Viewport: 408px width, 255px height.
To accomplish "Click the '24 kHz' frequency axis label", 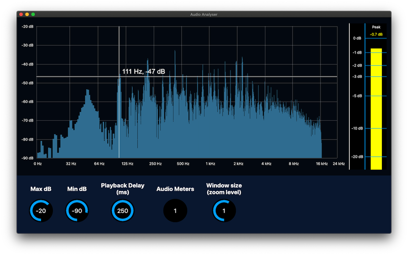I will point(339,164).
